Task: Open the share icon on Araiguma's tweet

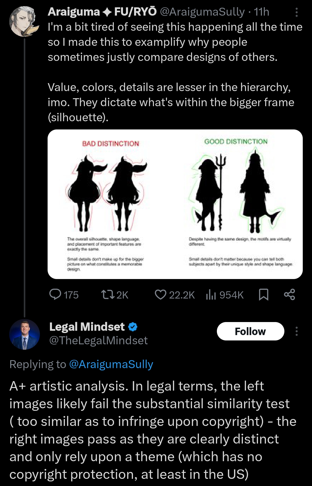Action: tap(289, 294)
